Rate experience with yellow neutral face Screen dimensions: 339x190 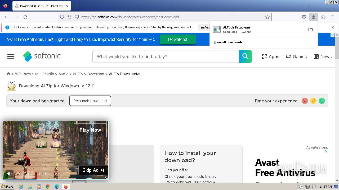(313, 101)
